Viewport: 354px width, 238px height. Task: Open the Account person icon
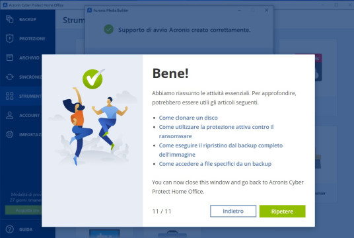9,115
